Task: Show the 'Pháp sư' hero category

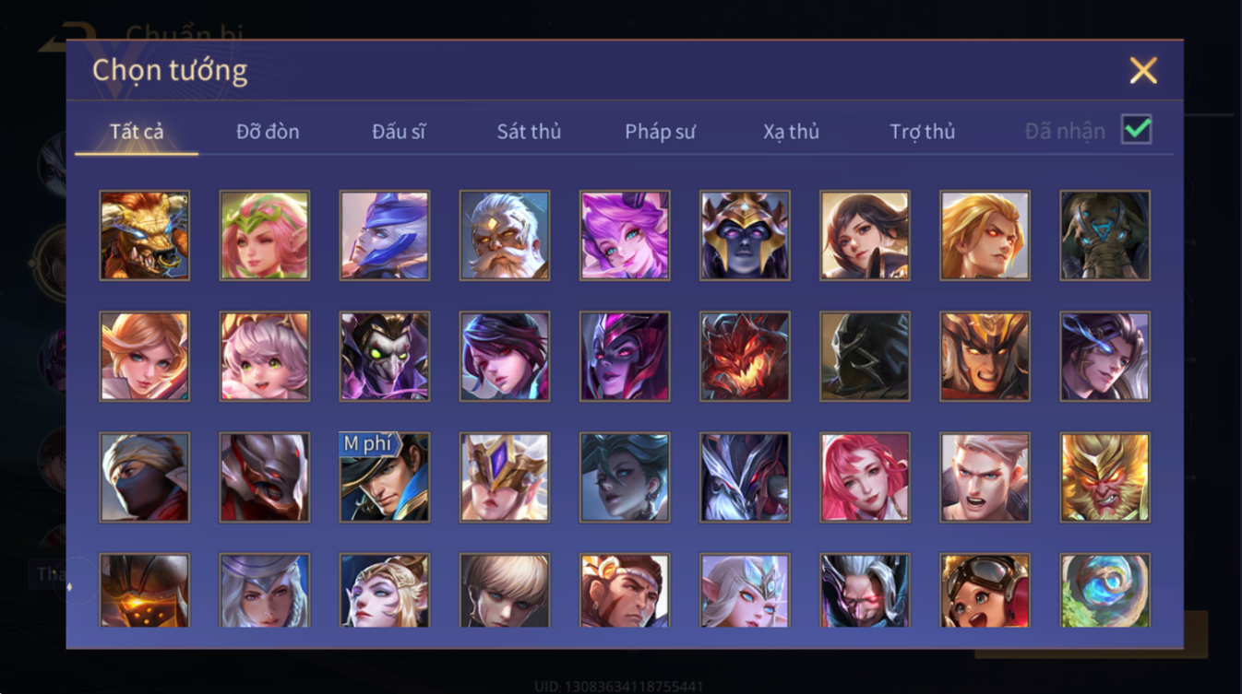Action: (660, 132)
